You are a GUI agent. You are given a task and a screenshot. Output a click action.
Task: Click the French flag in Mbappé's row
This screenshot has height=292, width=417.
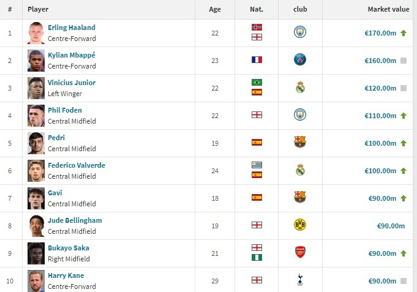pyautogui.click(x=257, y=60)
